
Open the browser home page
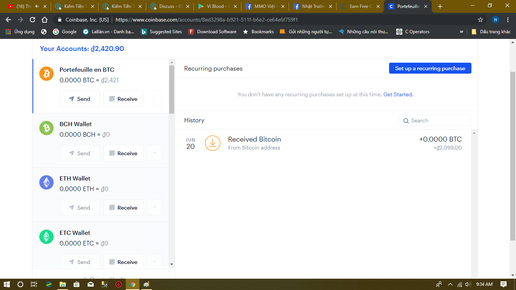point(45,20)
